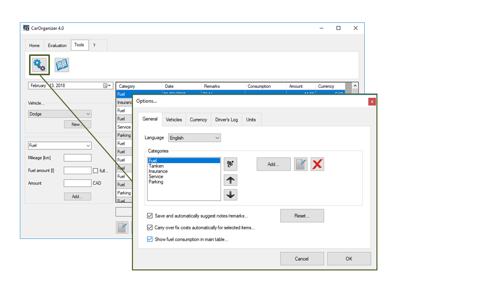Open the Language dropdown
This screenshot has width=489, height=305.
[195, 138]
